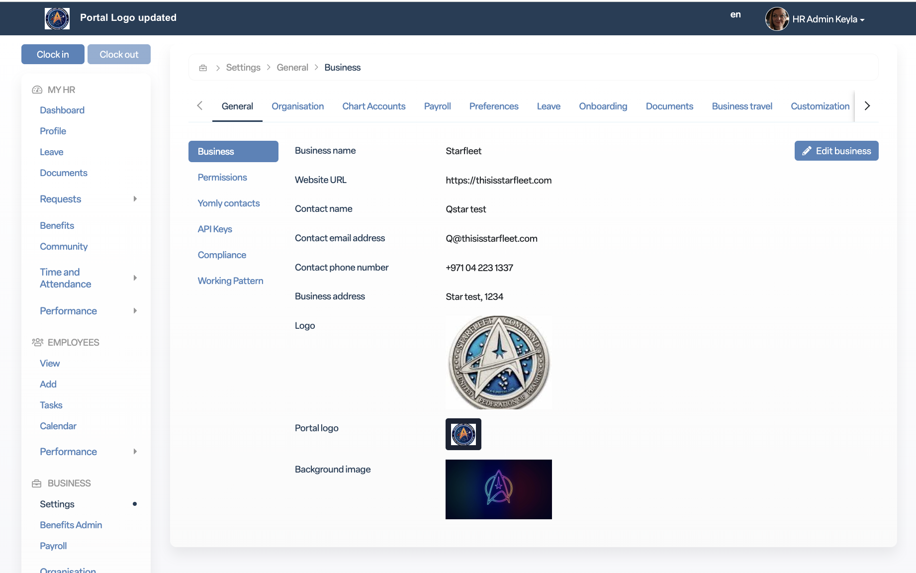Open the Onboarding tab
916x573 pixels.
(x=603, y=106)
